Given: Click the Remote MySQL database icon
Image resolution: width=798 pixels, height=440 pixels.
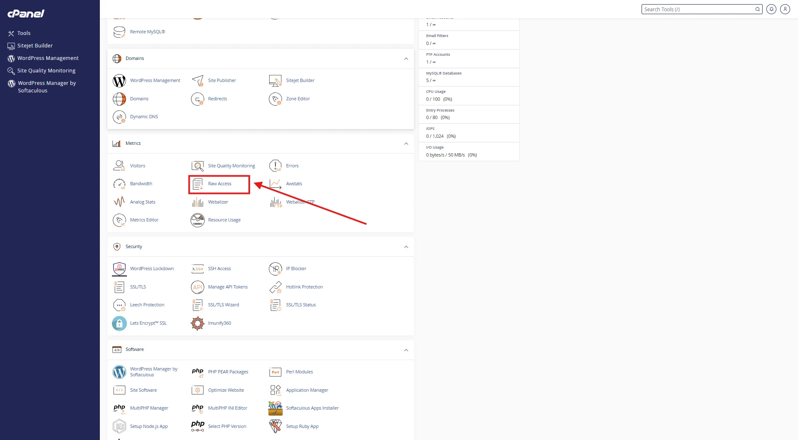Looking at the screenshot, I should (119, 32).
